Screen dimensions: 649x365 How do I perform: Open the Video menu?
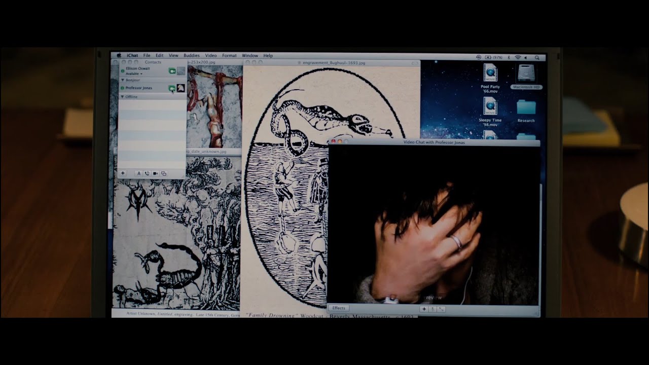pyautogui.click(x=211, y=55)
